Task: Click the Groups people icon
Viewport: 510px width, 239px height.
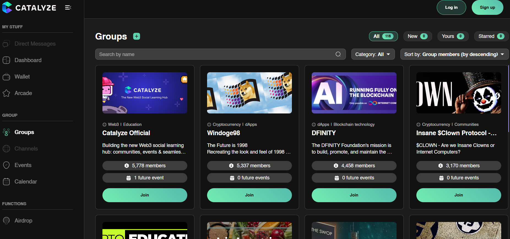Action: point(6,132)
